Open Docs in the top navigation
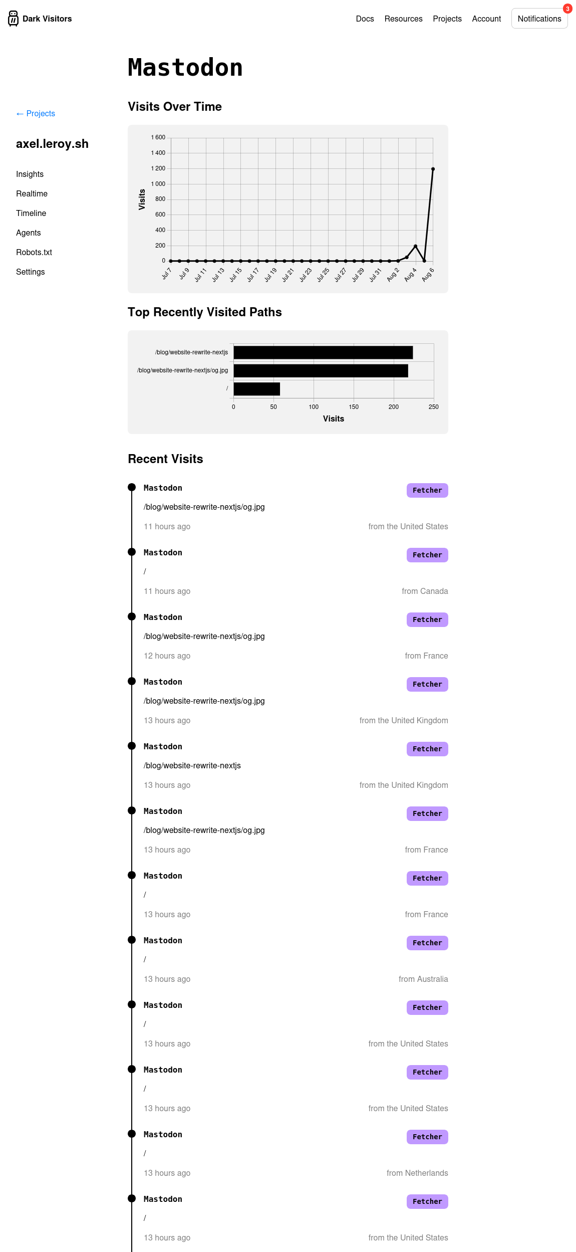Image resolution: width=576 pixels, height=1252 pixels. 365,19
